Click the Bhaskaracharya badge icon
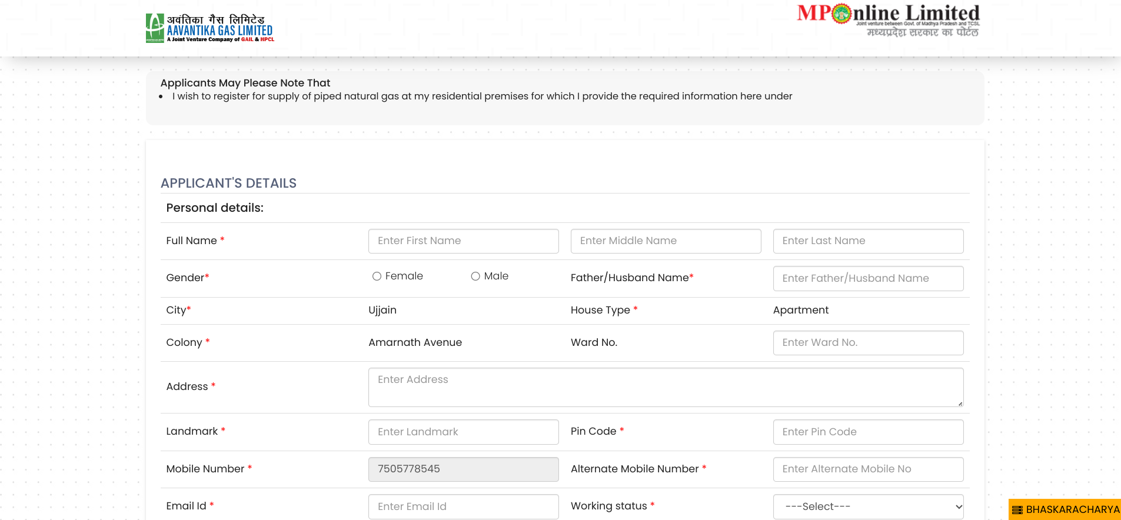 coord(1017,510)
